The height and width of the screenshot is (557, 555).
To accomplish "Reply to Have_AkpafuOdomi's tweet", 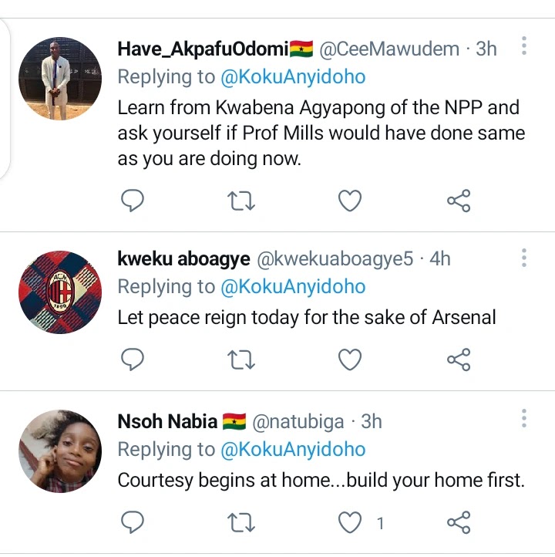I will point(133,201).
